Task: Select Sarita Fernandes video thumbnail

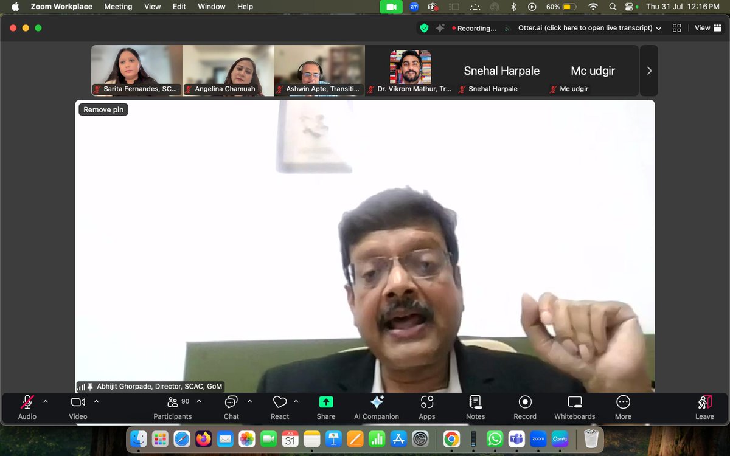Action: pos(137,71)
